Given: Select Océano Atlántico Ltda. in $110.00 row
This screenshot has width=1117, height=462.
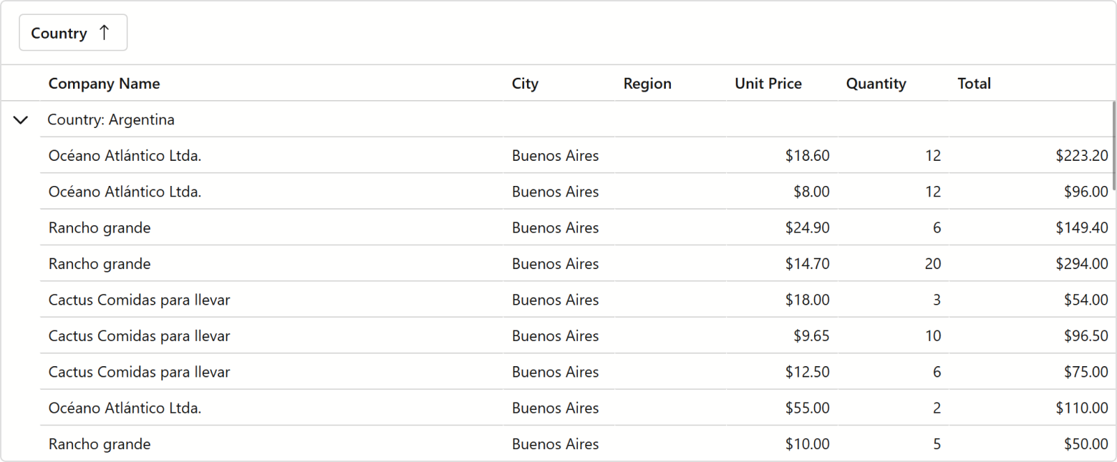Looking at the screenshot, I should coord(125,408).
